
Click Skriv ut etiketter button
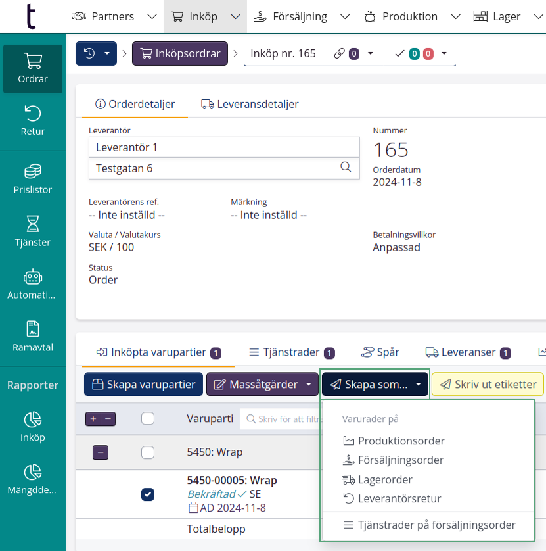(488, 385)
